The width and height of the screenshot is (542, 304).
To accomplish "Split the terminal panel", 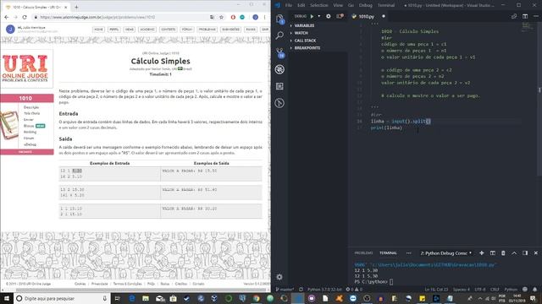I will coord(493,253).
